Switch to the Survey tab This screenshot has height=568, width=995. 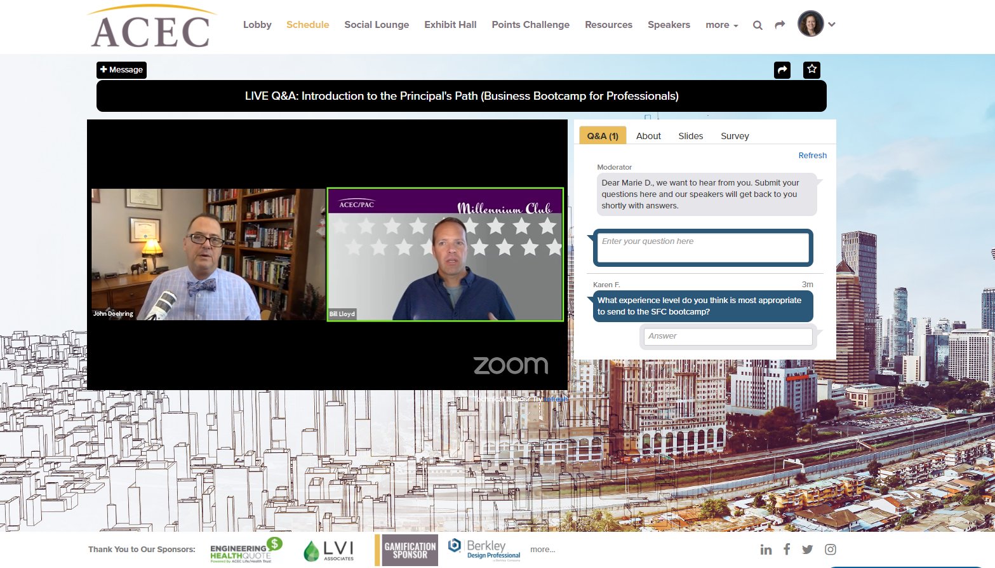pos(735,136)
